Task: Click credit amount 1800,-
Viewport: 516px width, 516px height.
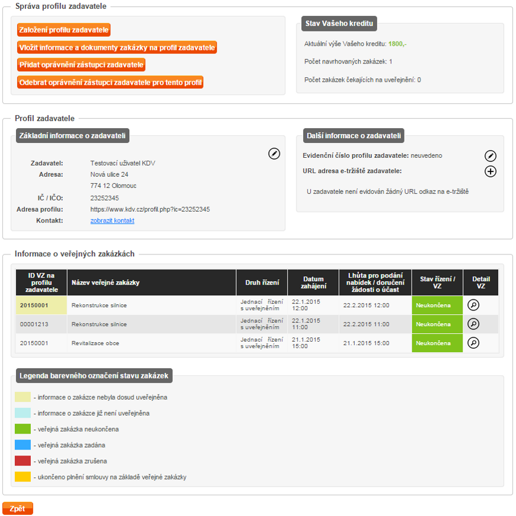Action: (397, 44)
